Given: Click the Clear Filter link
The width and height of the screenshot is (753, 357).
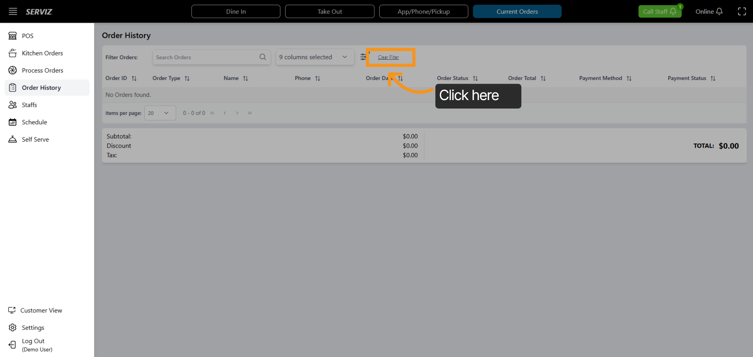Looking at the screenshot, I should click(x=388, y=57).
